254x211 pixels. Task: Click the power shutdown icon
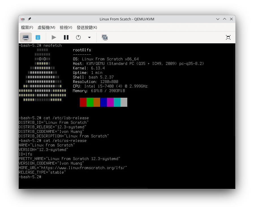pos(78,37)
